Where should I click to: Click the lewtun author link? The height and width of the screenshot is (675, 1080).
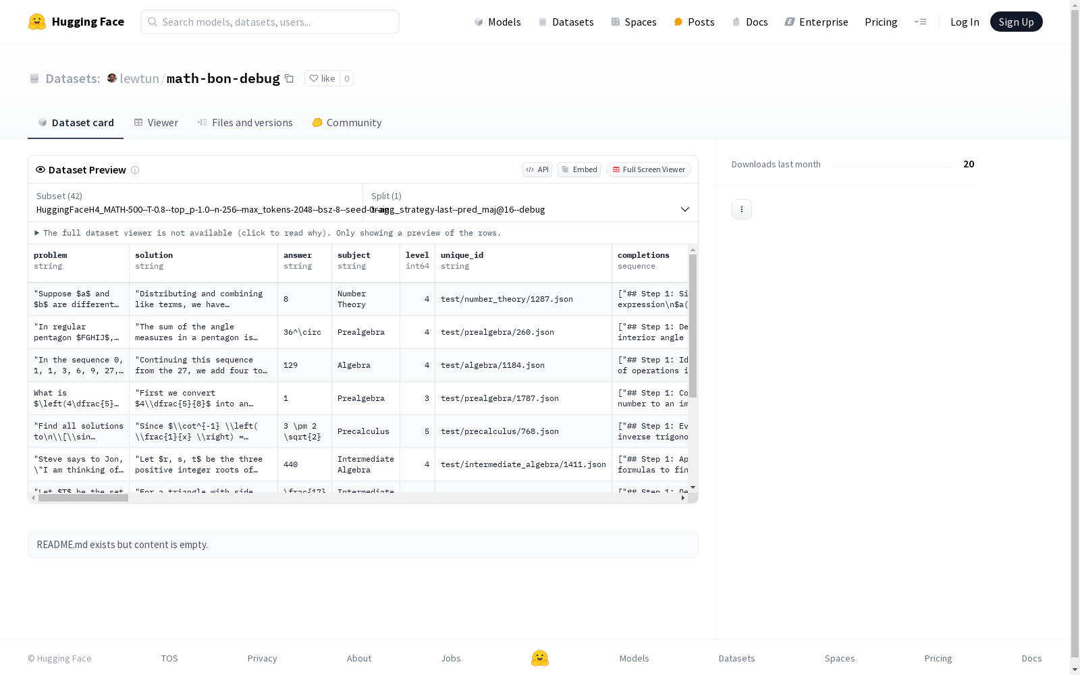click(139, 78)
